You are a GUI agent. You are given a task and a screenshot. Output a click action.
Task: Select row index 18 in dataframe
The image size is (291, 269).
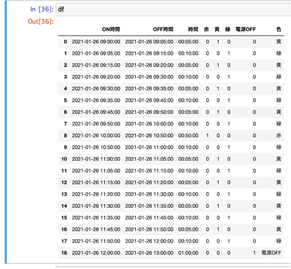(x=64, y=253)
